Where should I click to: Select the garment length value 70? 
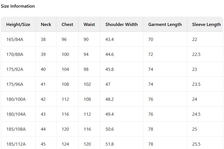[151, 40]
